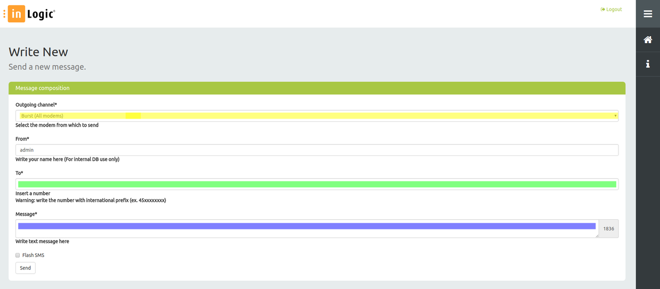Click inside the Message text area
Viewport: 660px width, 289px height.
[306, 229]
